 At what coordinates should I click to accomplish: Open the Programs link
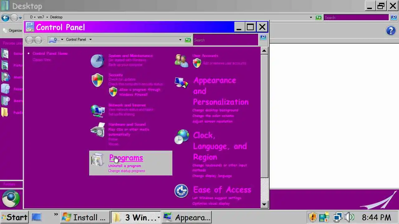[126, 158]
